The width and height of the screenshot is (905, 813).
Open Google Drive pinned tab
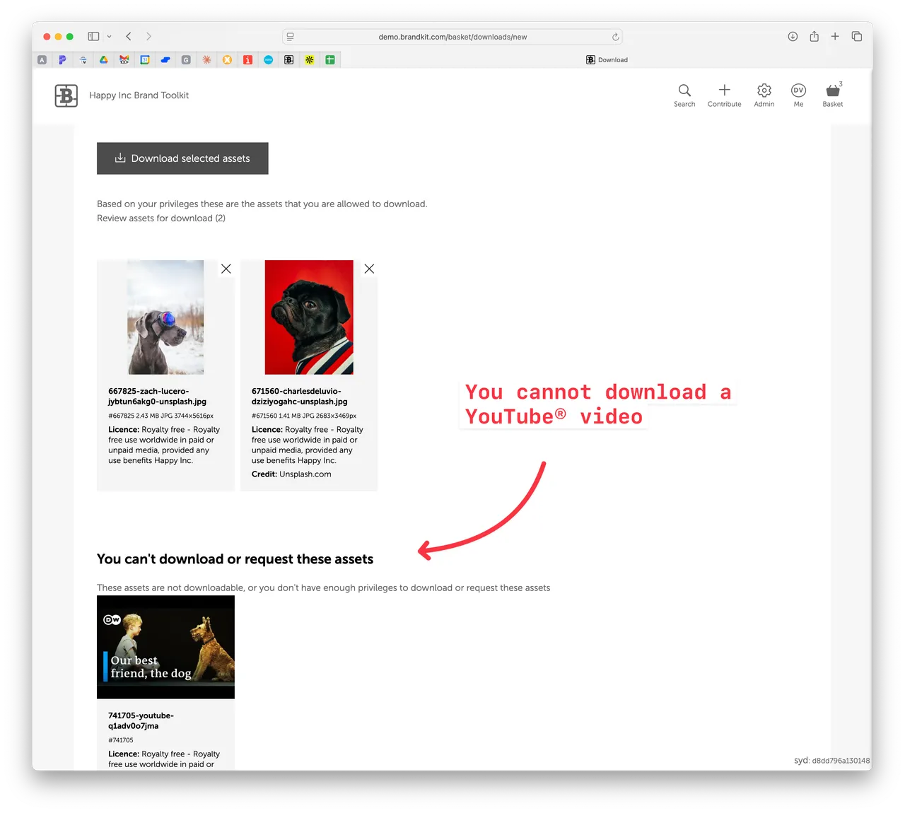(x=104, y=60)
